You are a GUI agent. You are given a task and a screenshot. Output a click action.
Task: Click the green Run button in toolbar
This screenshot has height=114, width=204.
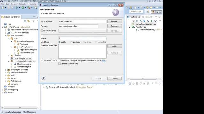tap(23, 8)
